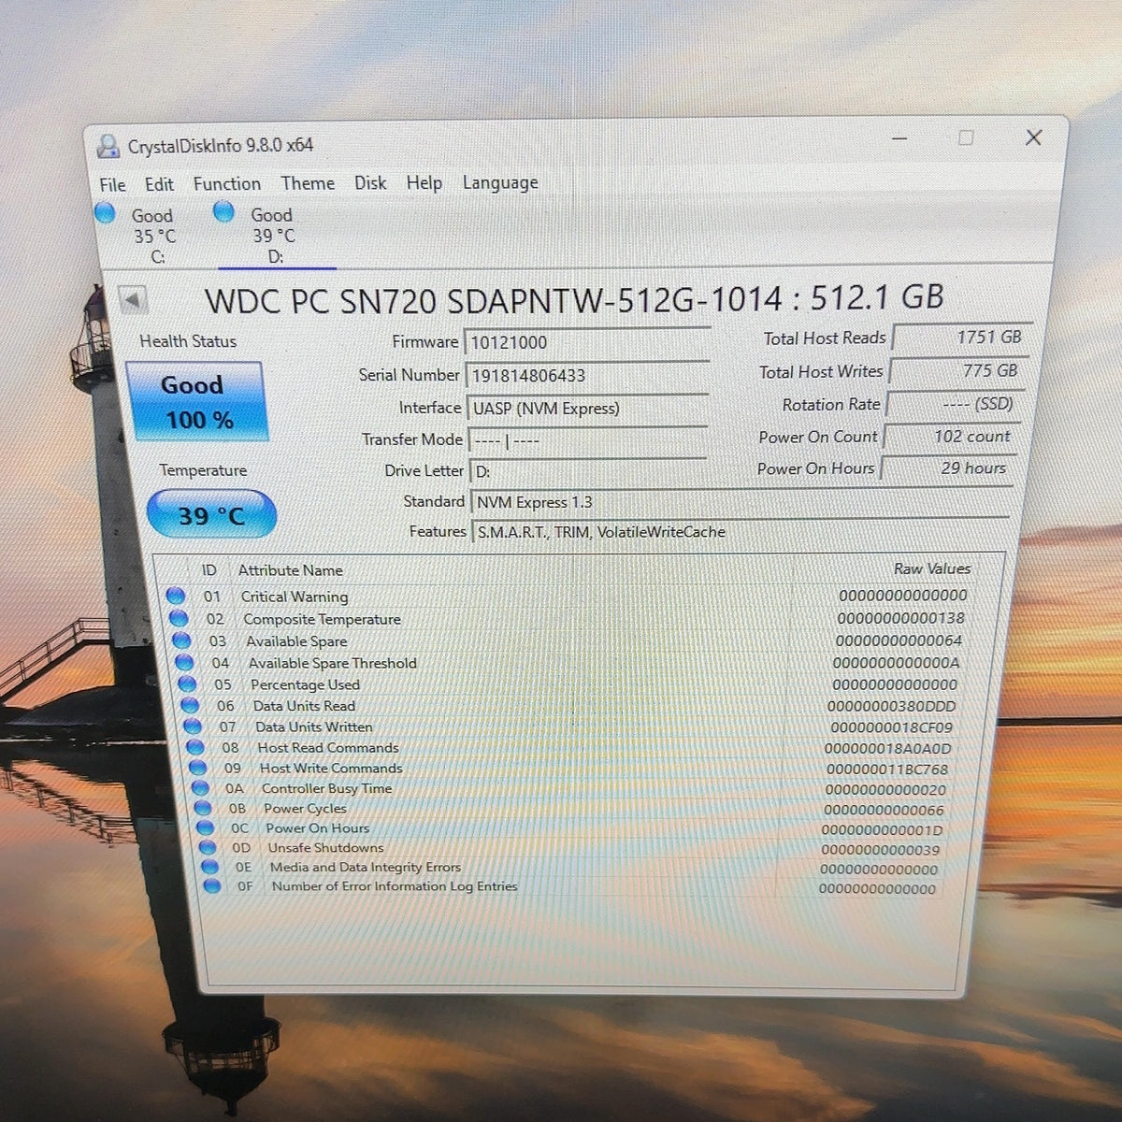Screen dimensions: 1122x1122
Task: Click the Available Spare status orb
Action: click(x=180, y=640)
